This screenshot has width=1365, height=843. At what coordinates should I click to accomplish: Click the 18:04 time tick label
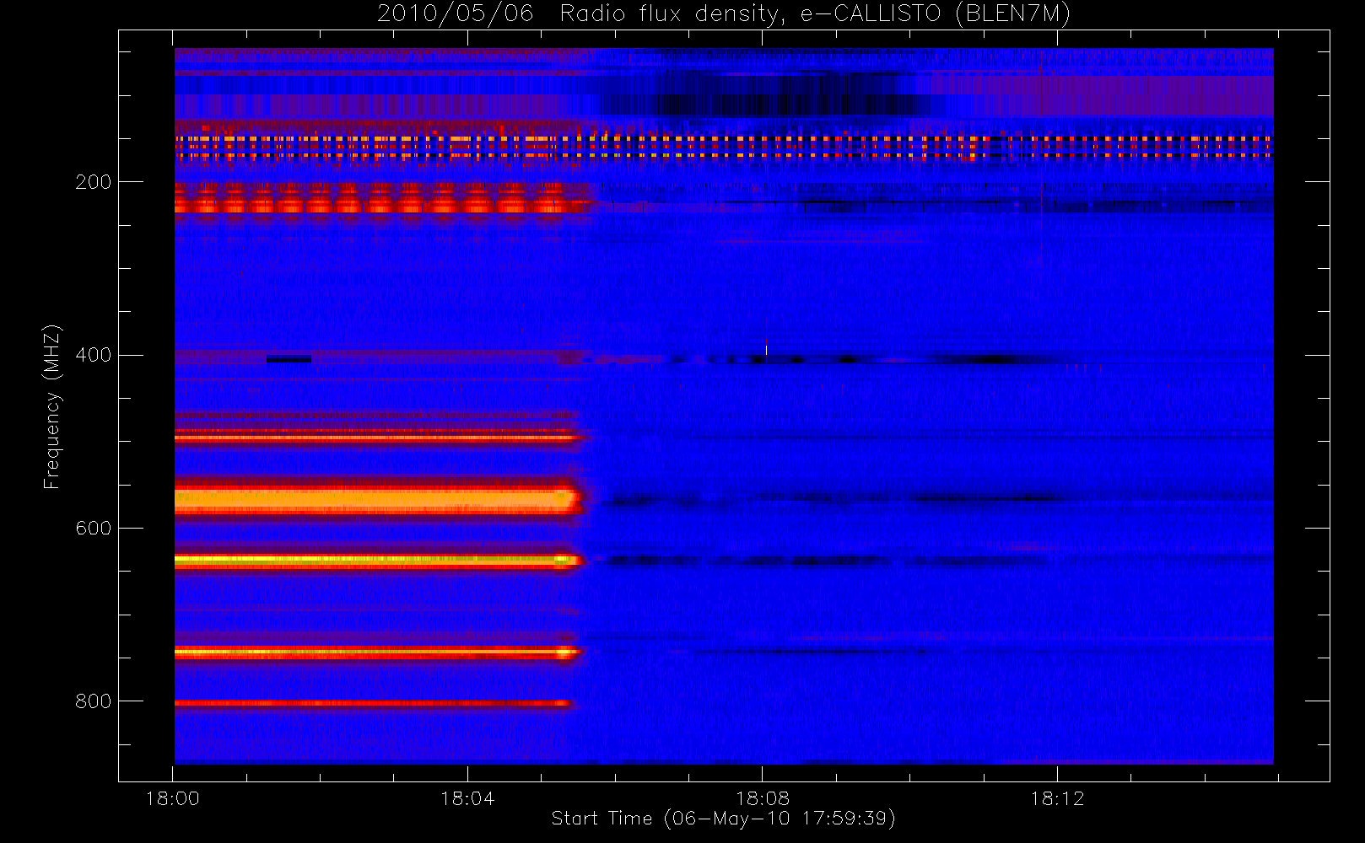(467, 798)
